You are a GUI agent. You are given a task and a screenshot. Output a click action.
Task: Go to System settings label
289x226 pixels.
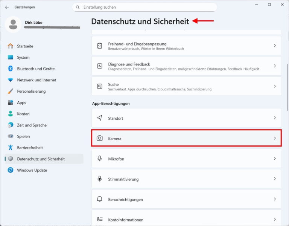coord(23,57)
